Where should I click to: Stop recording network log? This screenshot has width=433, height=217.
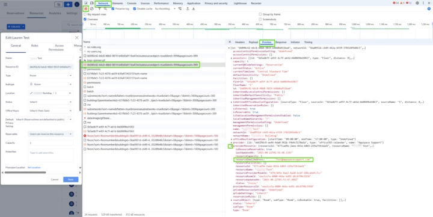86,9
